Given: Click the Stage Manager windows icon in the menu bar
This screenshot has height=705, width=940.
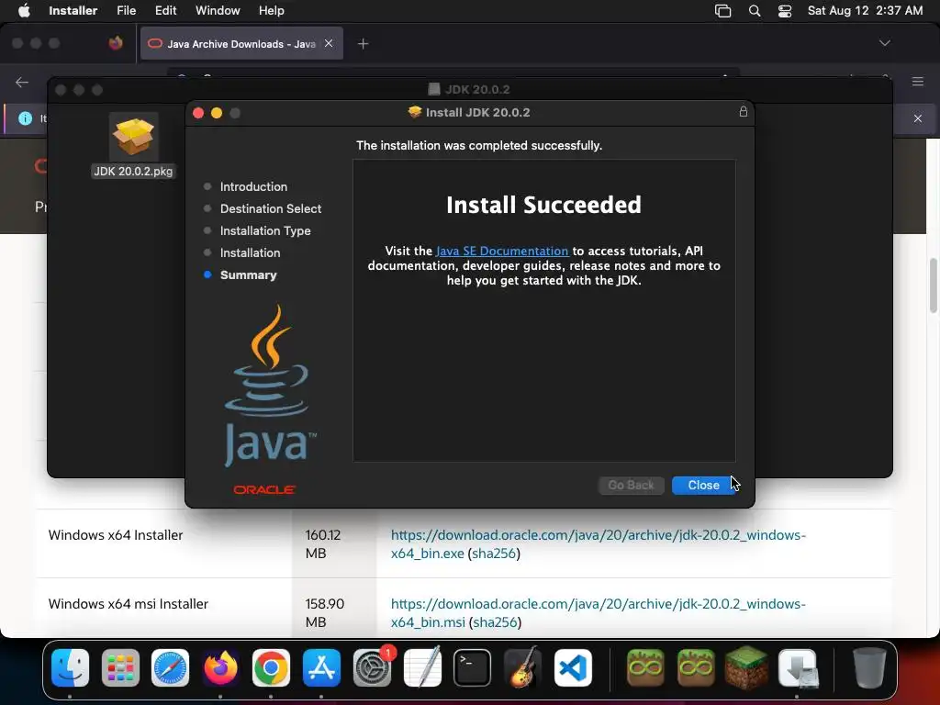Looking at the screenshot, I should coord(723,11).
